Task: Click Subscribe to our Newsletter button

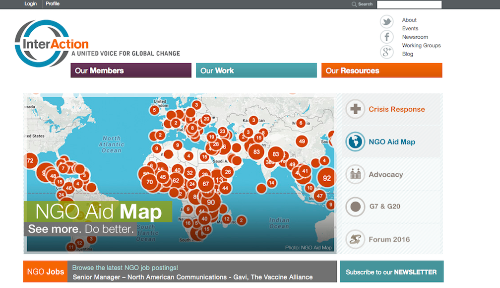Action: click(391, 272)
